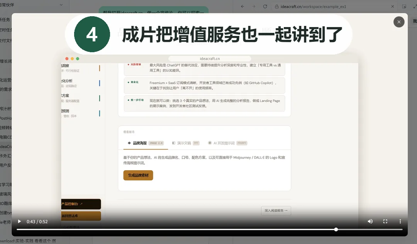This screenshot has width=417, height=244.
Task: Activate the dashed-box element selection icon
Action: click(404, 7)
